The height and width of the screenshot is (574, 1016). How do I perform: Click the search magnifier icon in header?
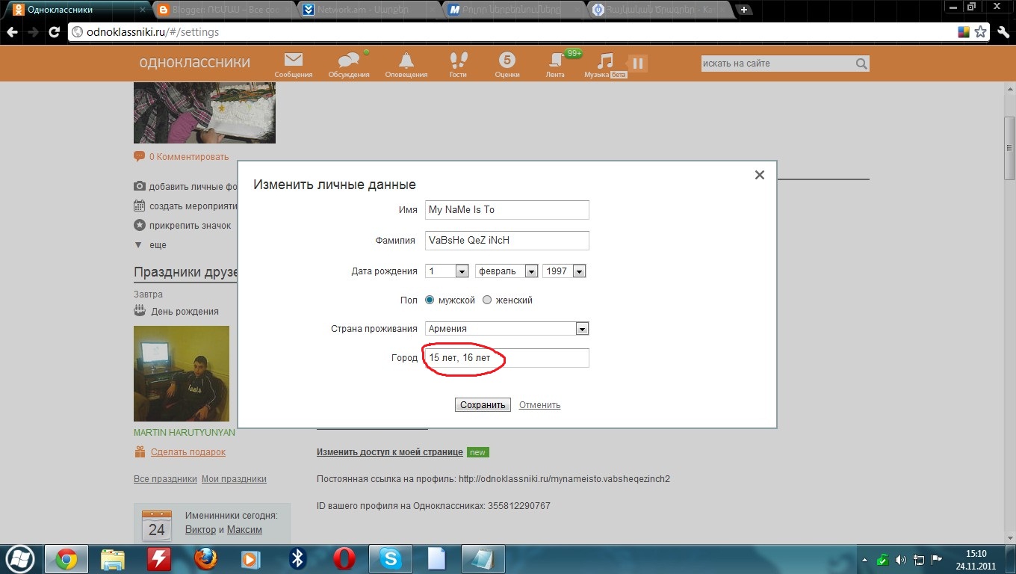click(x=861, y=64)
